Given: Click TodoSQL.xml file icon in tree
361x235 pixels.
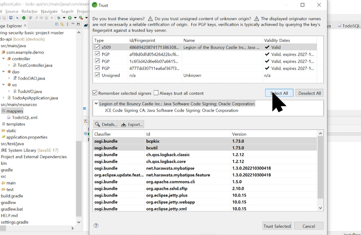Looking at the screenshot, I should tap(9, 117).
